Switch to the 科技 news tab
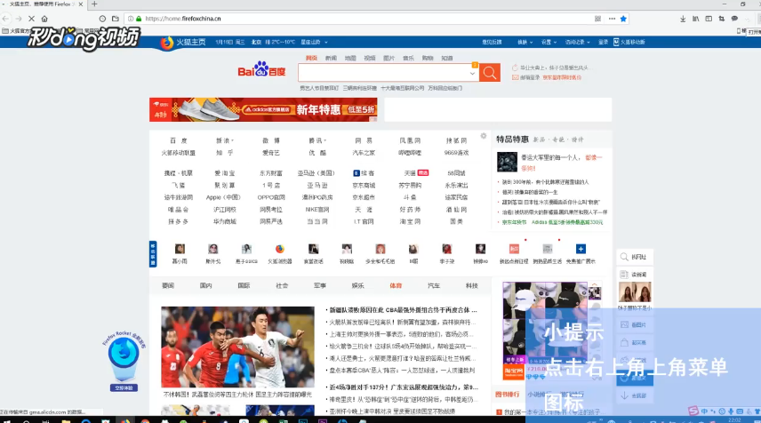This screenshot has height=423, width=761. click(472, 286)
